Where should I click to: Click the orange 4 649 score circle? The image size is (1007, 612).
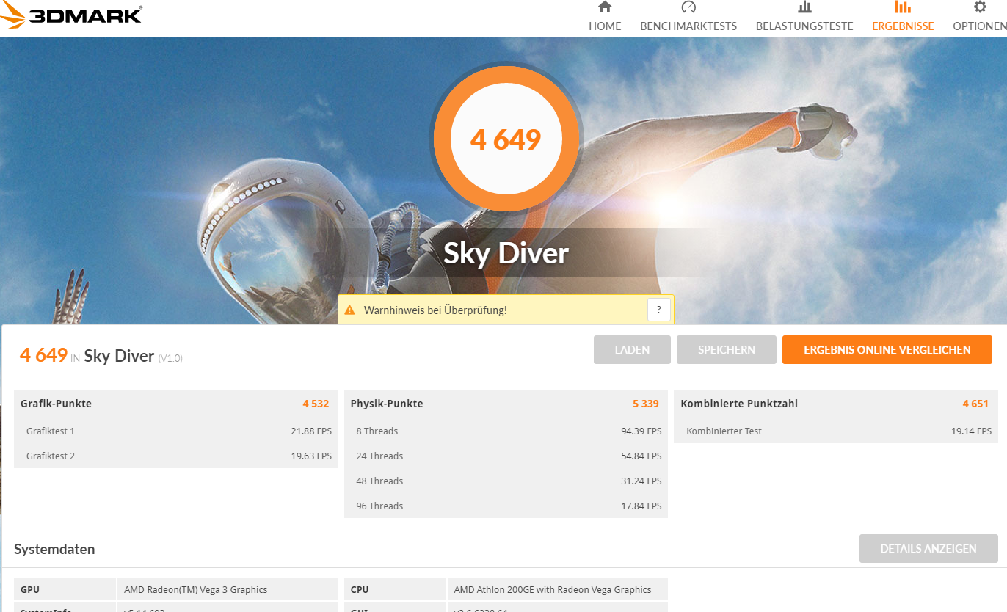coord(506,139)
